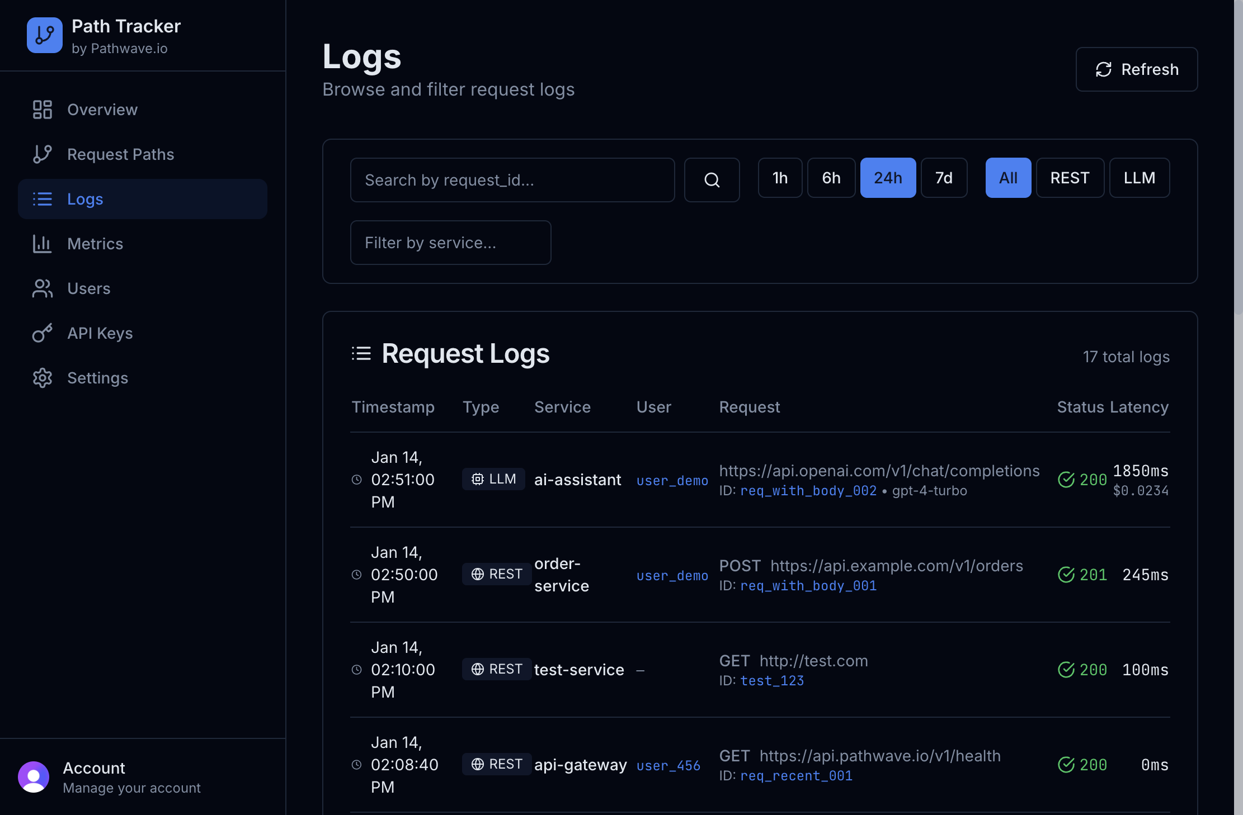Viewport: 1243px width, 815px height.
Task: Navigate to the Users page
Action: click(88, 288)
